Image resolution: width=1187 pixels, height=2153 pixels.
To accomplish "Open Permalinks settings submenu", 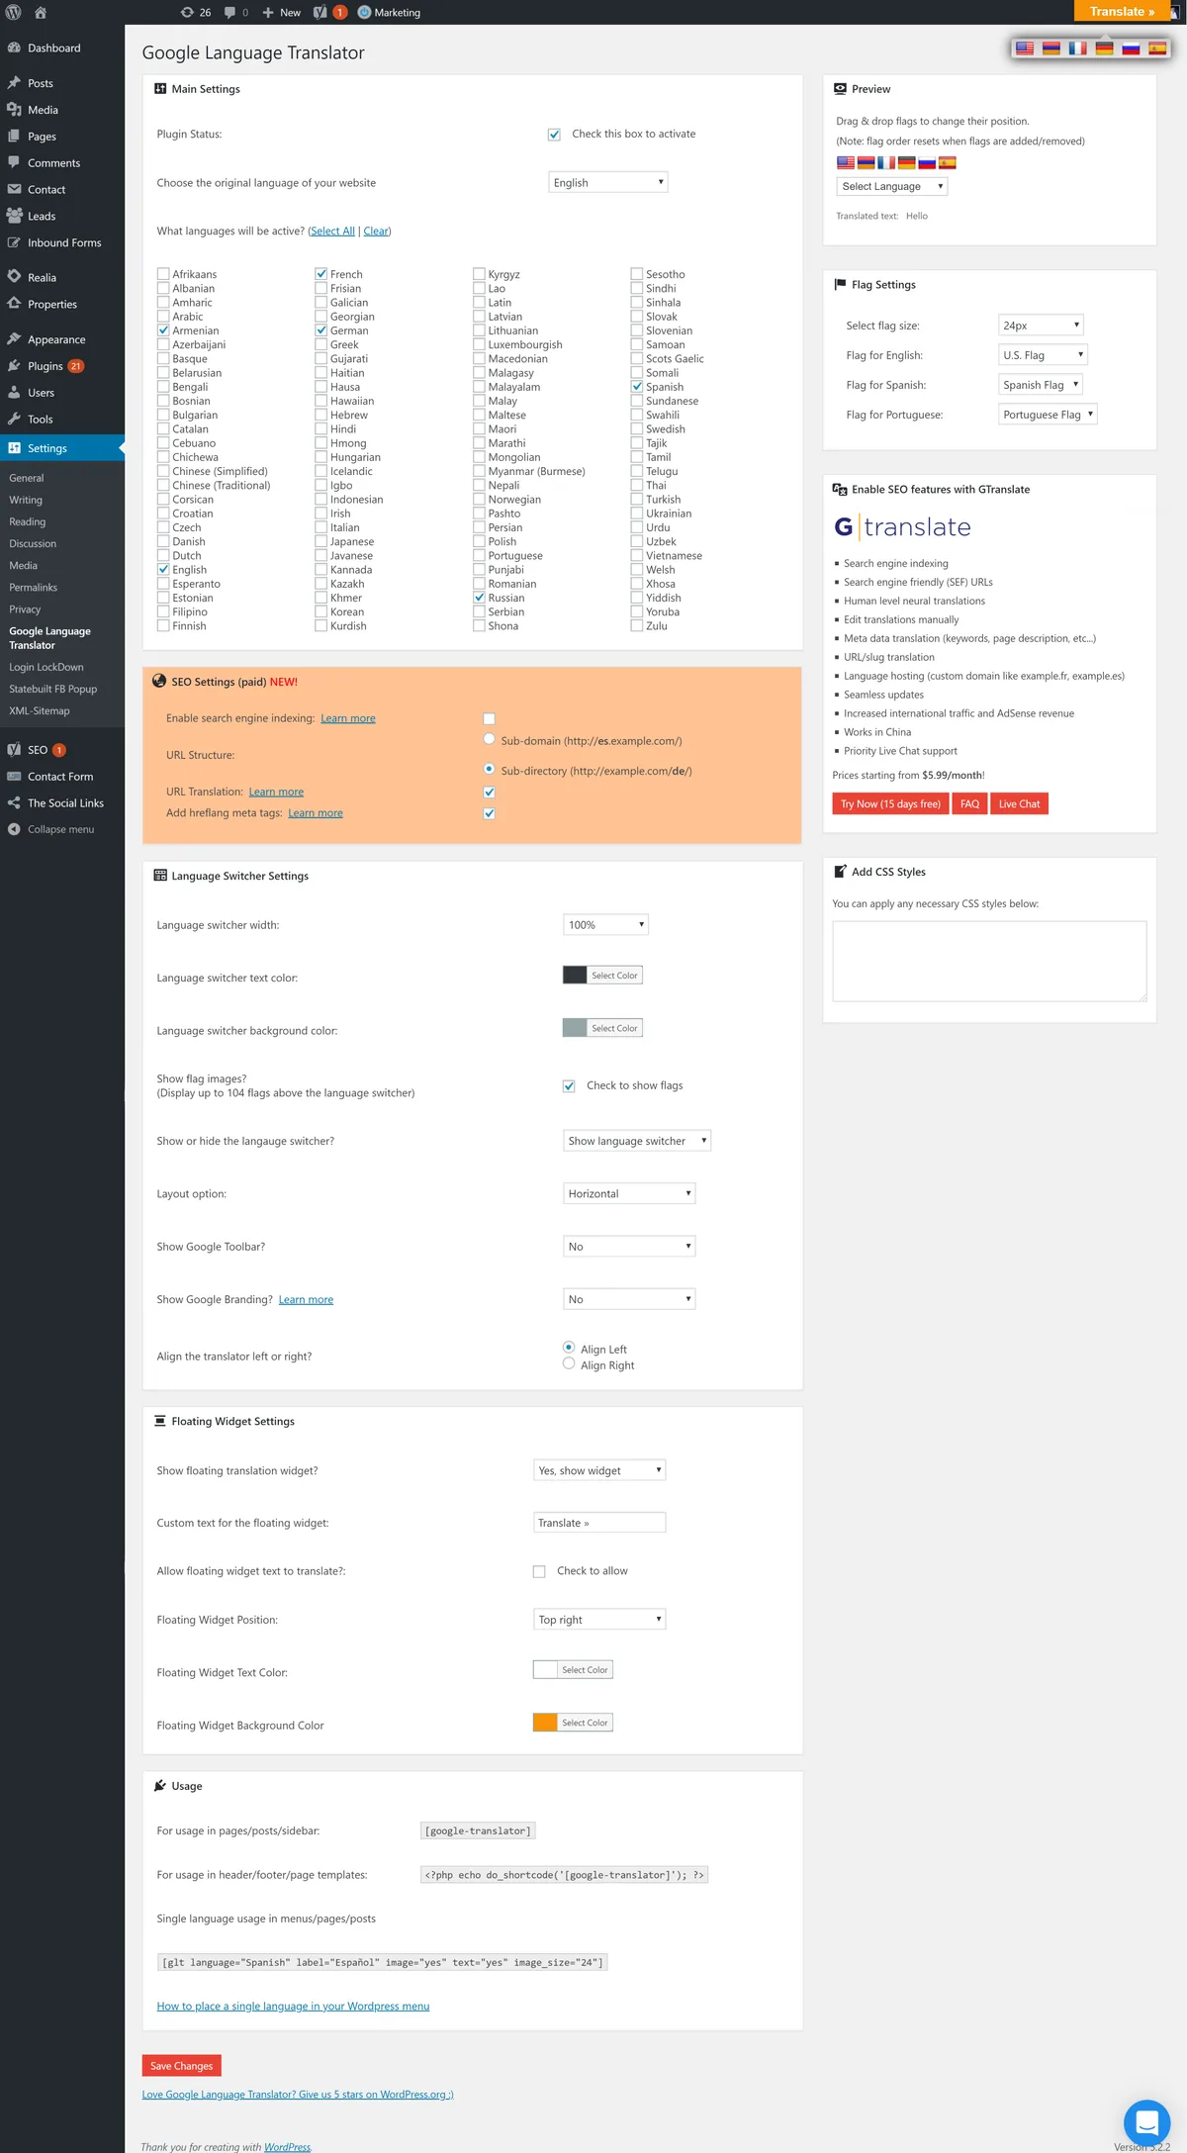I will point(34,588).
